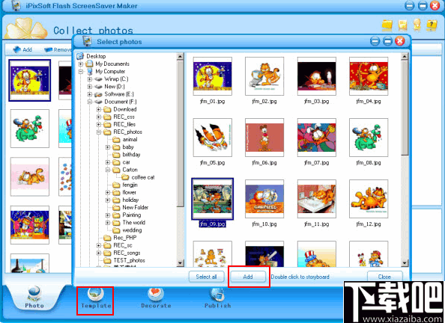Collapse the REC_photos folder node

99,132
